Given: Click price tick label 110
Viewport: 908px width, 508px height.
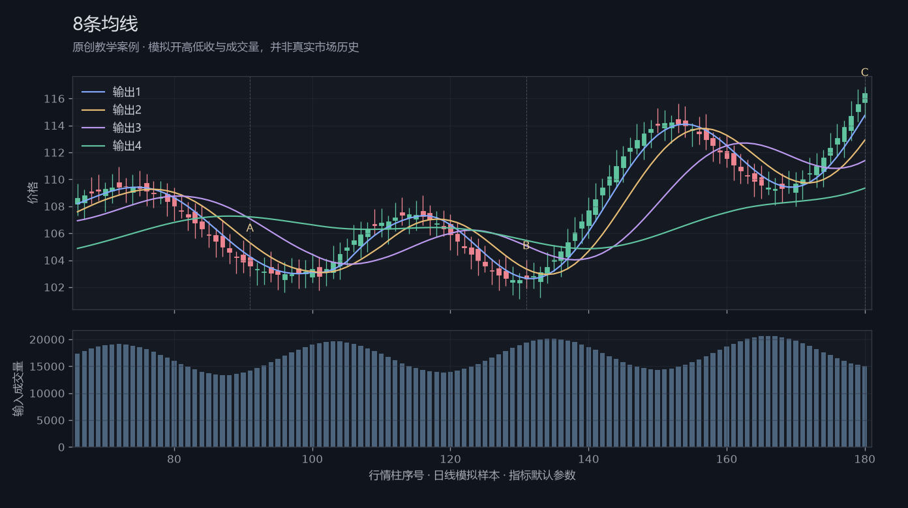Looking at the screenshot, I should [x=54, y=180].
